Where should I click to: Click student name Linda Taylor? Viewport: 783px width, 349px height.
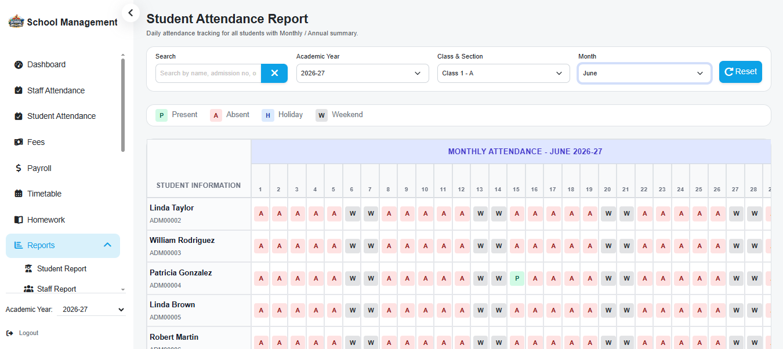[172, 208]
